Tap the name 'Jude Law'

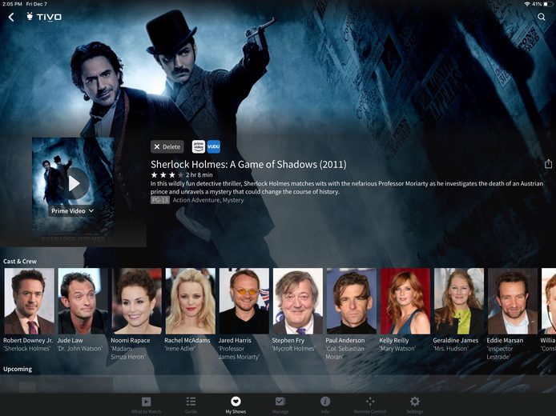pyautogui.click(x=70, y=340)
